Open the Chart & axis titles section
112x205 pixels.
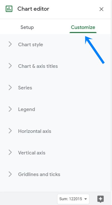pyautogui.click(x=38, y=66)
